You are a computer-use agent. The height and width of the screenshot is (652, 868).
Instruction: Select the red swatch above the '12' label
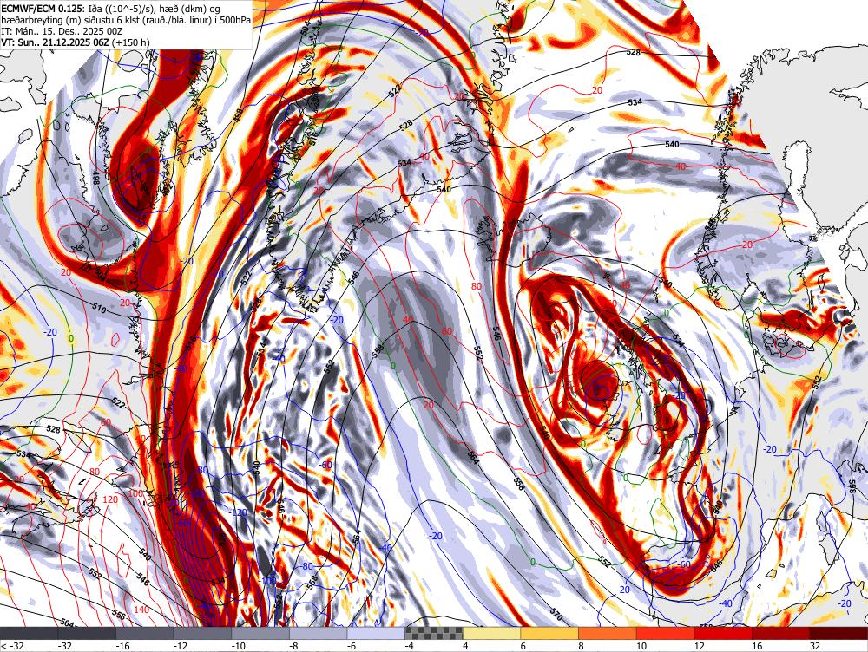(723, 633)
